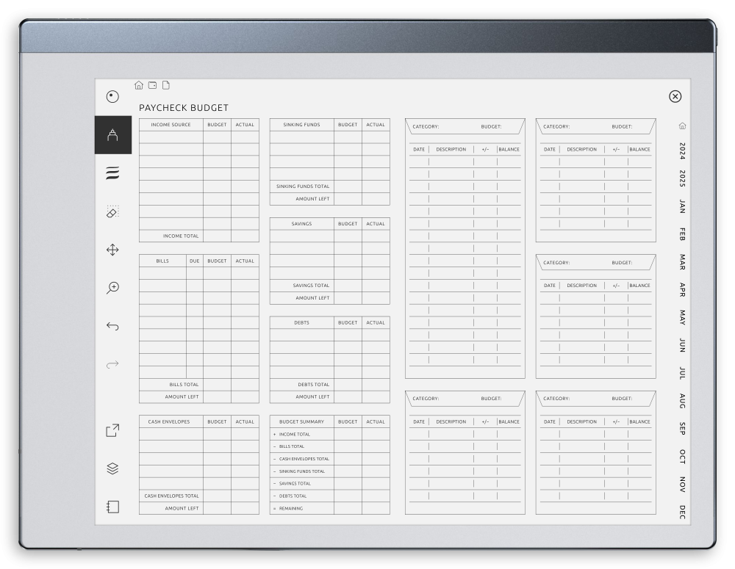
Task: Open the layers panel
Action: pyautogui.click(x=112, y=468)
